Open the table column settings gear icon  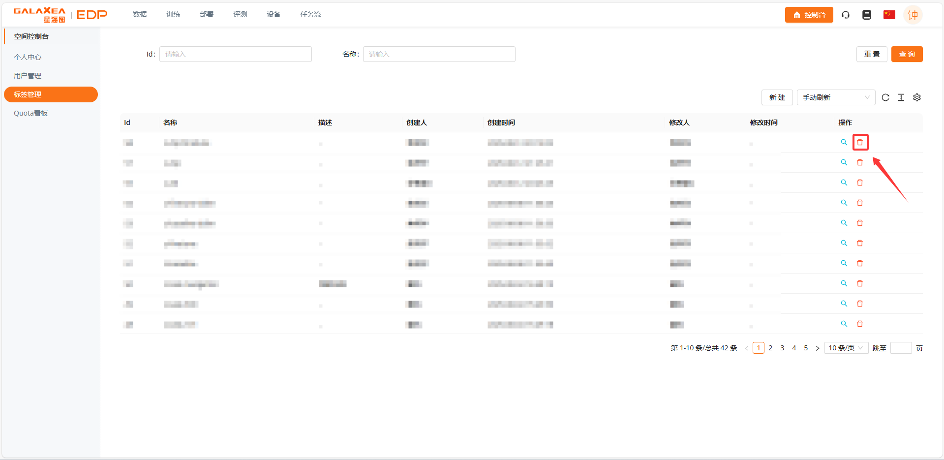pyautogui.click(x=917, y=97)
